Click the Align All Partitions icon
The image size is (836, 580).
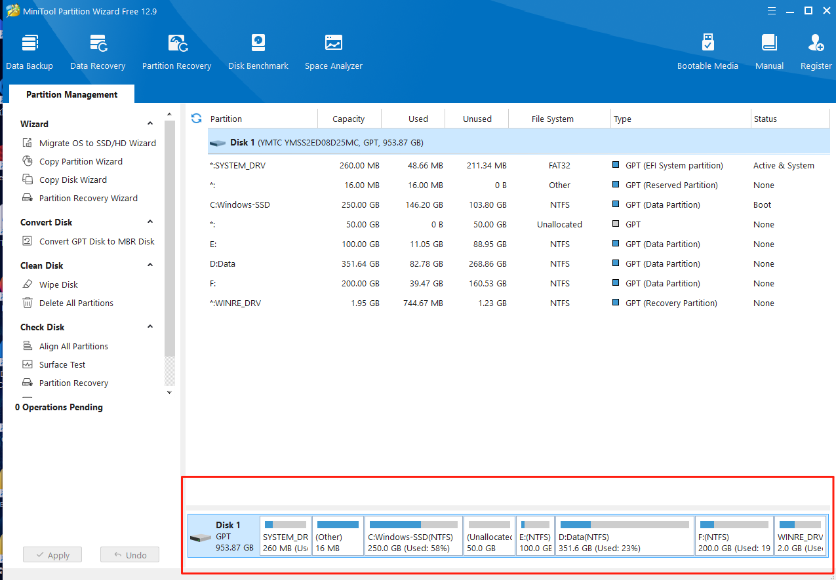point(28,346)
